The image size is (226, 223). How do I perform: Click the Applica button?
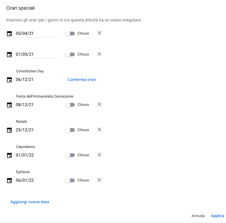pyautogui.click(x=217, y=216)
